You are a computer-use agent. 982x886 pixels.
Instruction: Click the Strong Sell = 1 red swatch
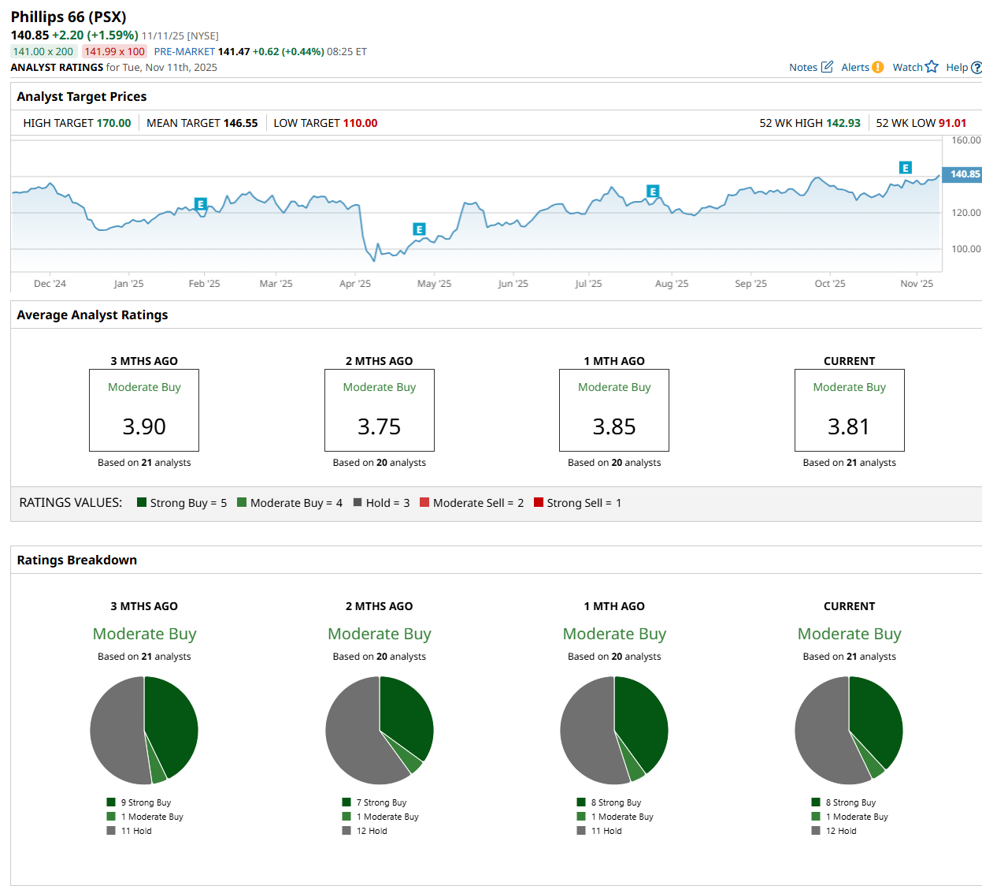[x=539, y=502]
